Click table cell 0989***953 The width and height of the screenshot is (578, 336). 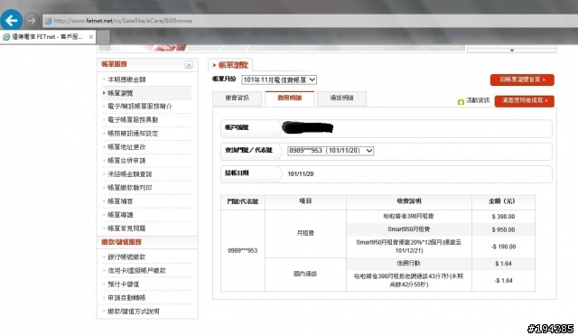243,251
